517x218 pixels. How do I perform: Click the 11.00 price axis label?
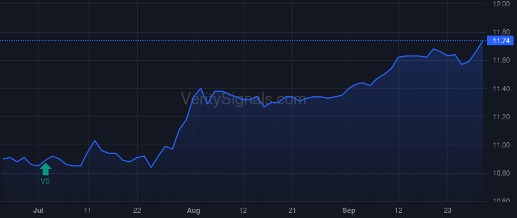[x=501, y=145]
